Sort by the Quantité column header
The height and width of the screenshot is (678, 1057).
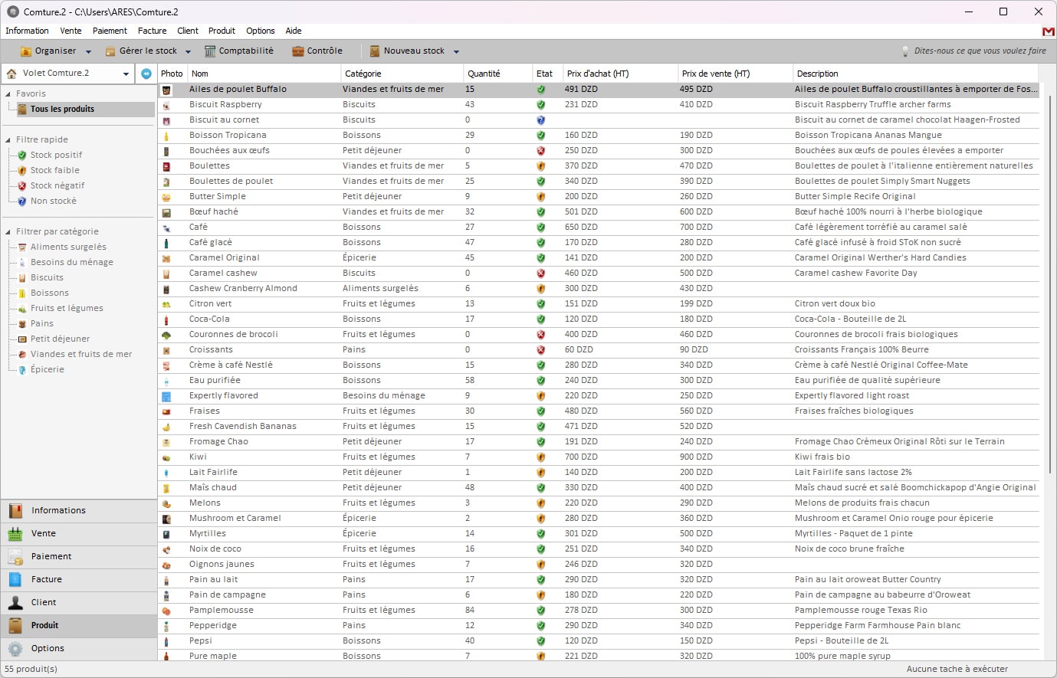click(484, 74)
